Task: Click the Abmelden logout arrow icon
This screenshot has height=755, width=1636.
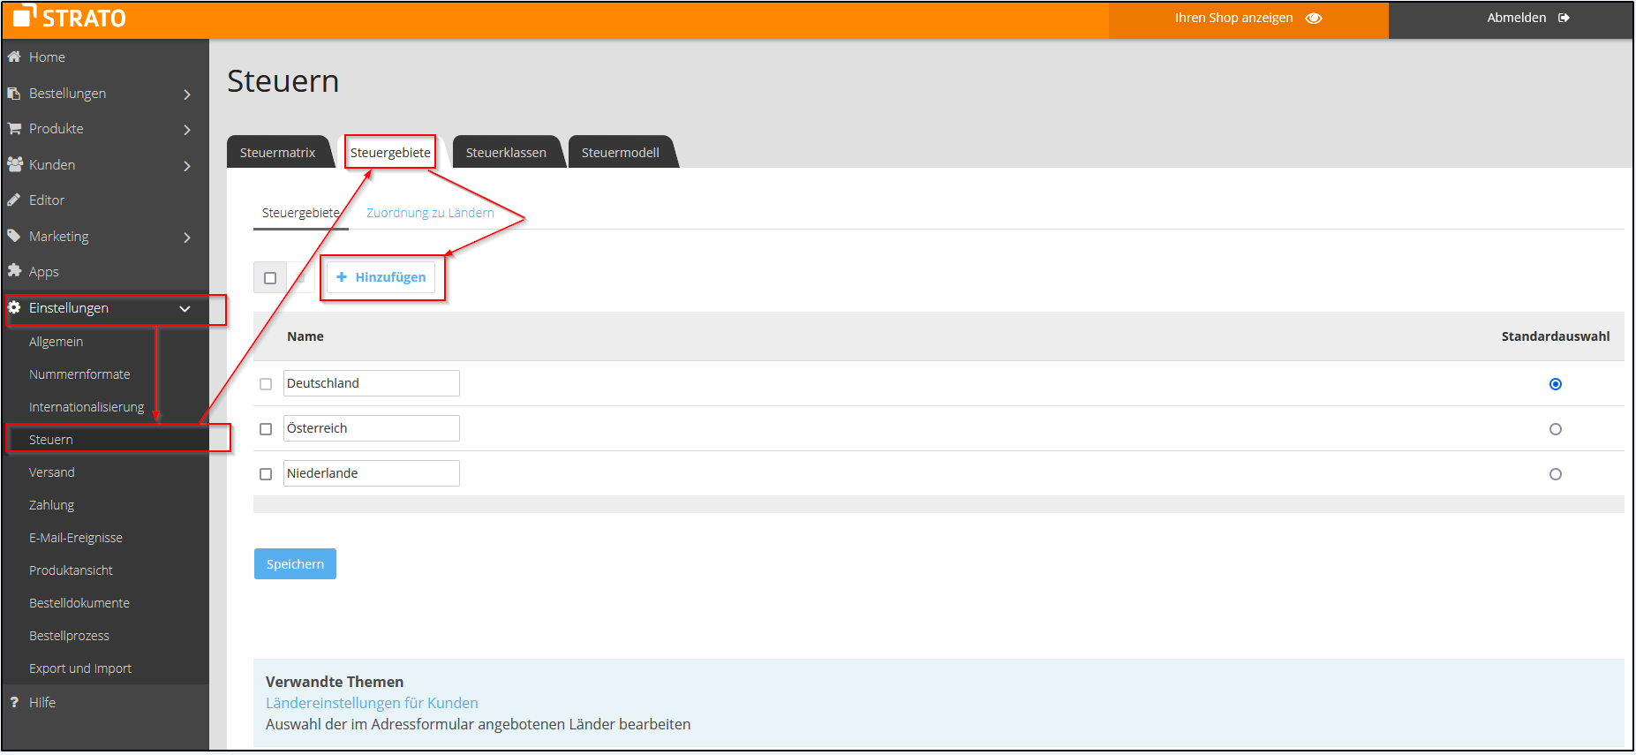Action: pos(1564,18)
